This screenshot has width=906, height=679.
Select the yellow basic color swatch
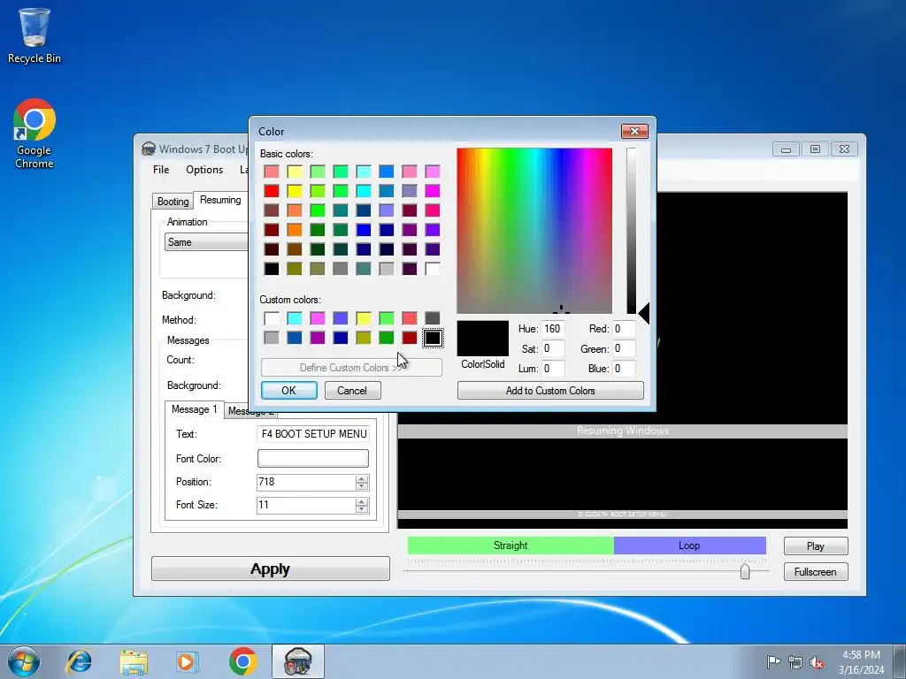(295, 191)
